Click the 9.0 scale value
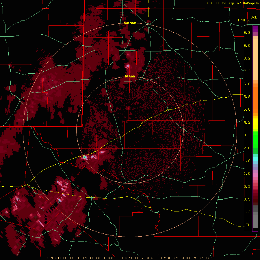Image resolution: width=260 pixels, height=260 pixels. tap(247, 45)
